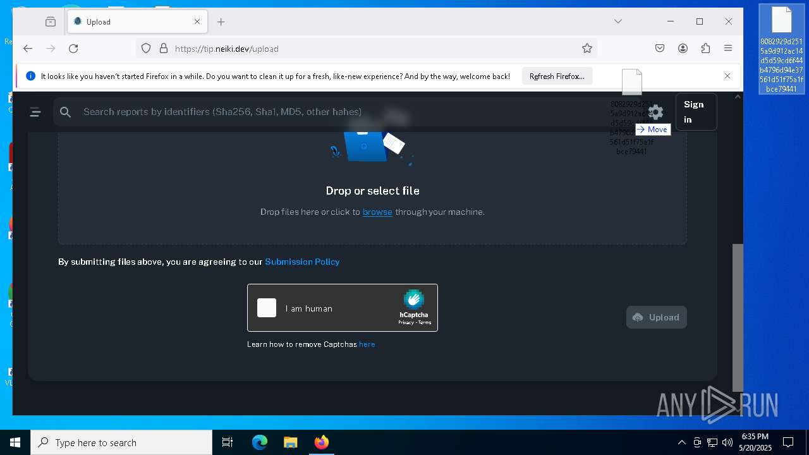Viewport: 809px width, 455px height.
Task: Open the Firefox View icon
Action: tap(51, 21)
